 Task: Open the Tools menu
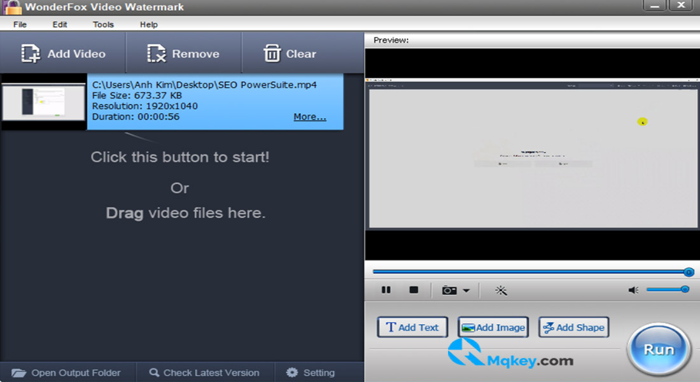(103, 25)
